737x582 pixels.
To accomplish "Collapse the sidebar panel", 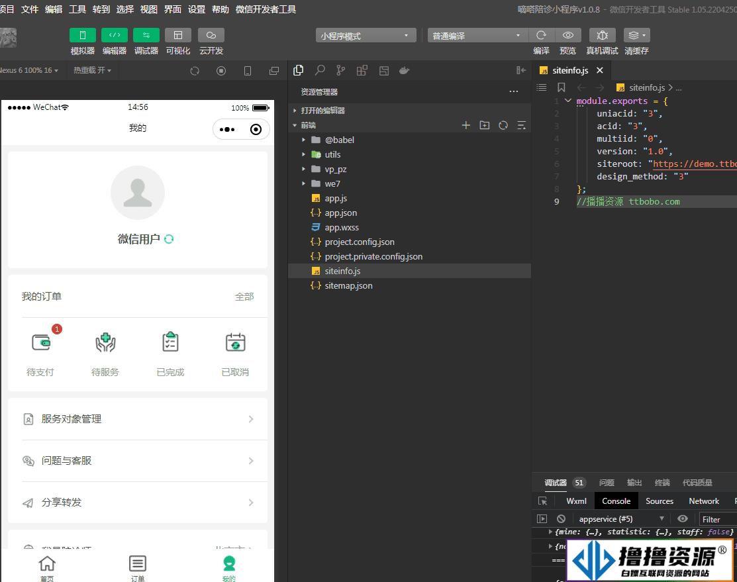I will (520, 71).
